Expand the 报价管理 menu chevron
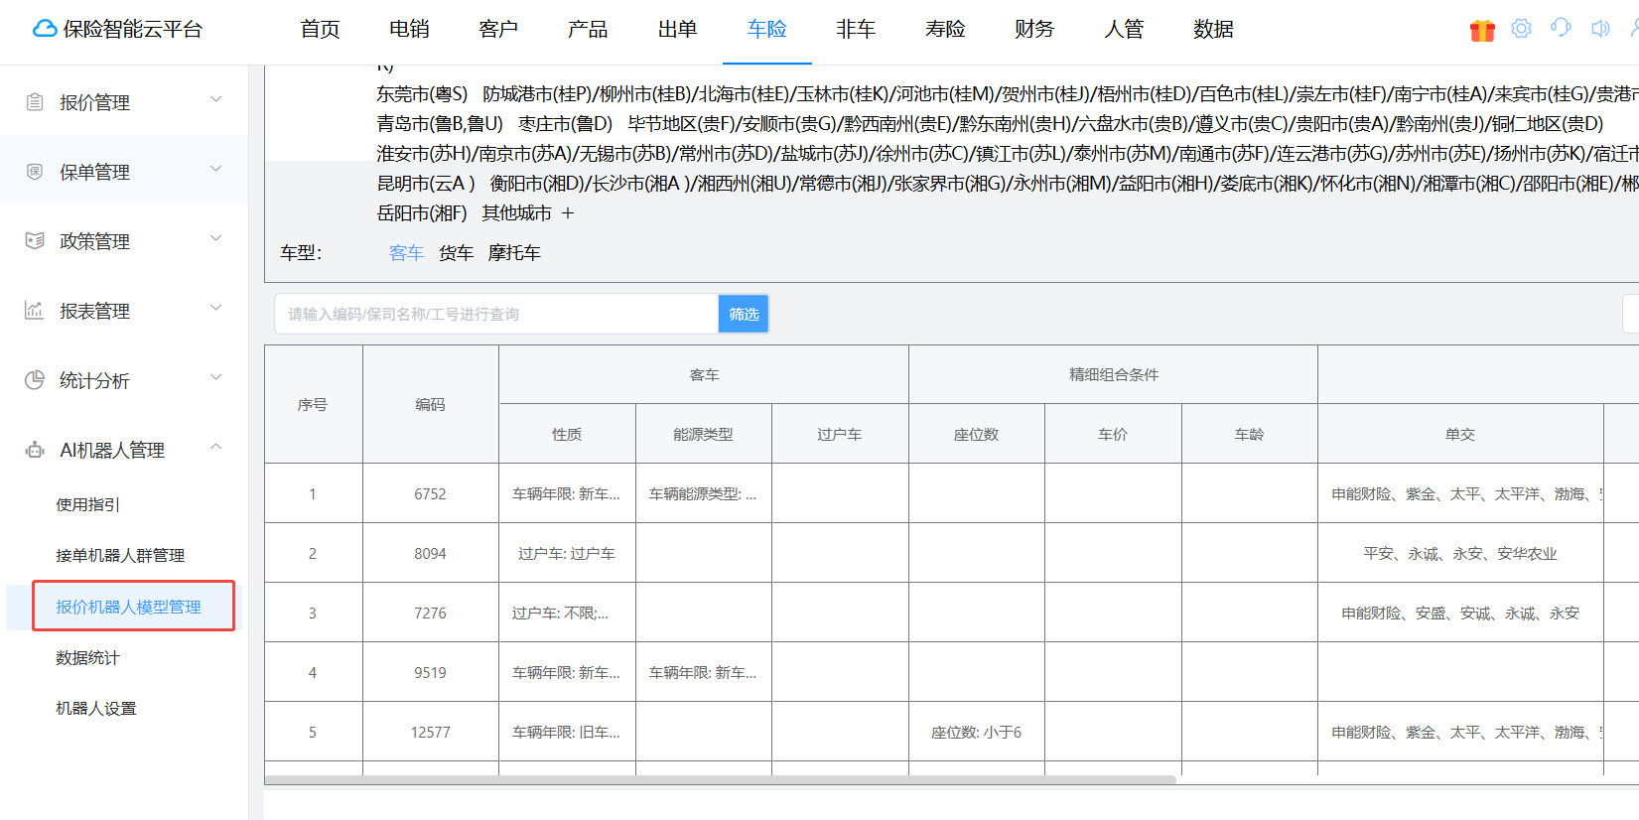Screen dimensions: 1639x820 pyautogui.click(x=216, y=99)
